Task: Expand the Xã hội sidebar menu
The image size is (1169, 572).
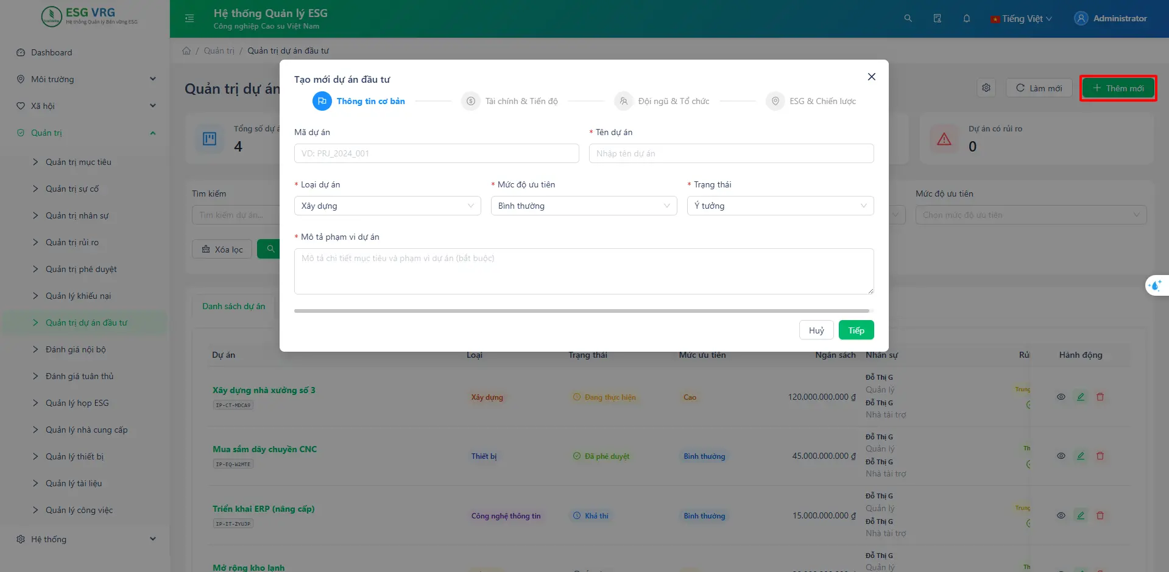Action: pyautogui.click(x=86, y=106)
